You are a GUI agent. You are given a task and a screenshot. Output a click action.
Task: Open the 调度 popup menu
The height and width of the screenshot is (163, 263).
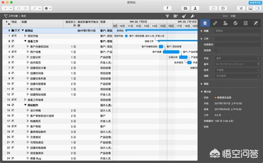pyautogui.click(x=238, y=76)
